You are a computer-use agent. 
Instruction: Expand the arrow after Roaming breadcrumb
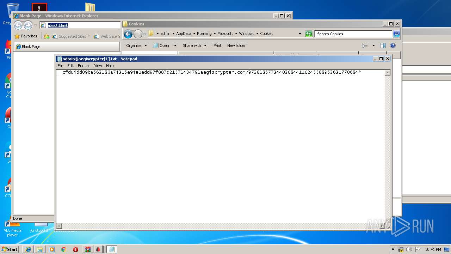coord(215,34)
